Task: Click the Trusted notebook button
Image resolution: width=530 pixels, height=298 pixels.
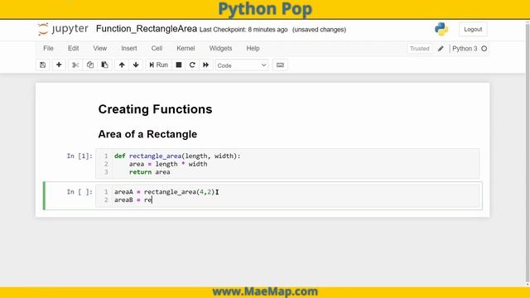Action: (x=420, y=49)
